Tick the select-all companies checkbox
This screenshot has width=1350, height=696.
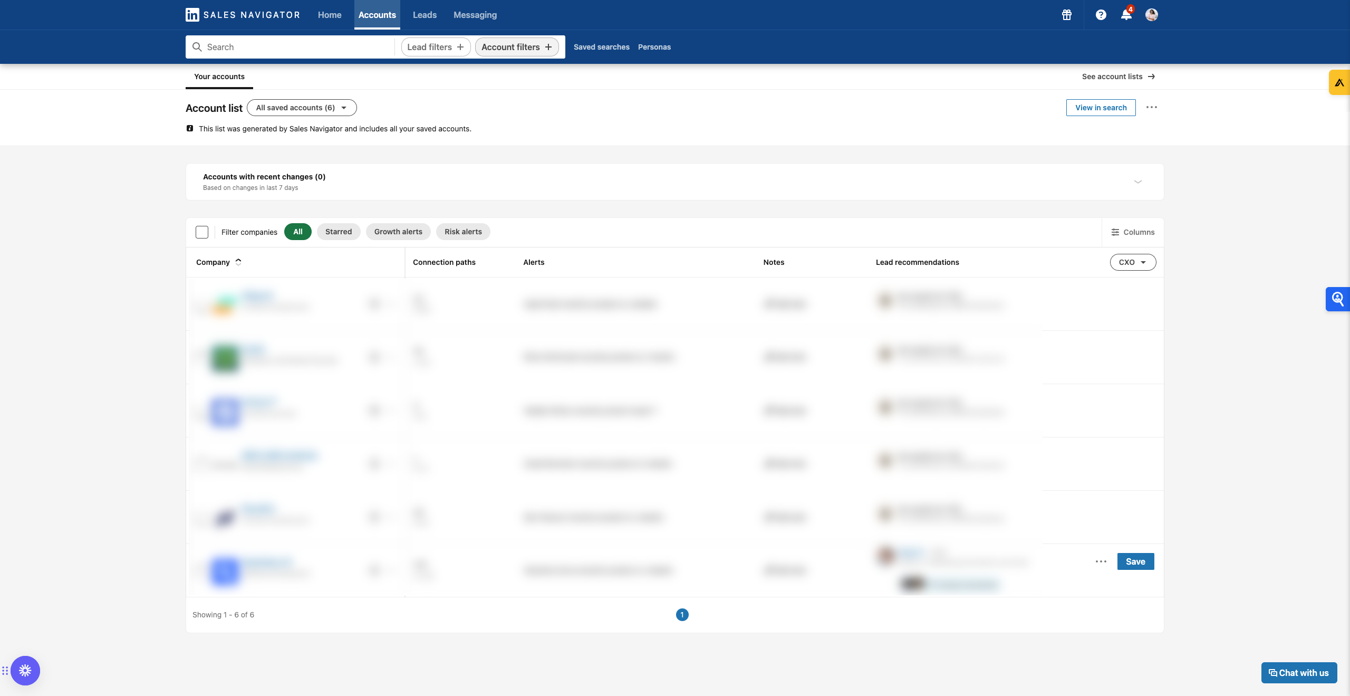[202, 232]
